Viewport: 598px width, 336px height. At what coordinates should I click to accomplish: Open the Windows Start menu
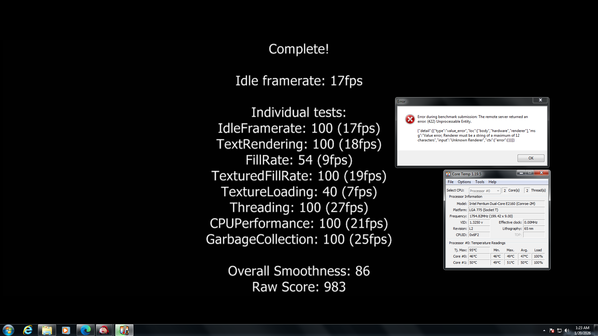pyautogui.click(x=8, y=330)
